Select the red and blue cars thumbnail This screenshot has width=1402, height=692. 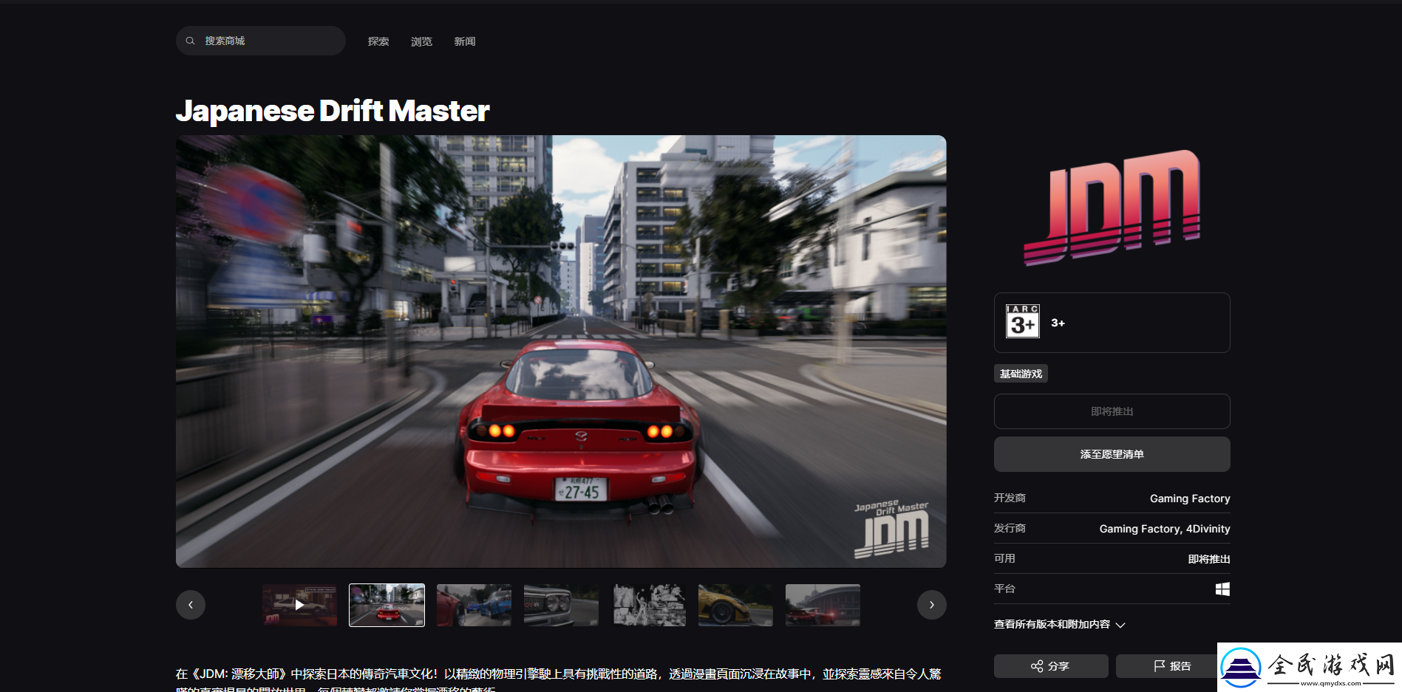tap(474, 605)
